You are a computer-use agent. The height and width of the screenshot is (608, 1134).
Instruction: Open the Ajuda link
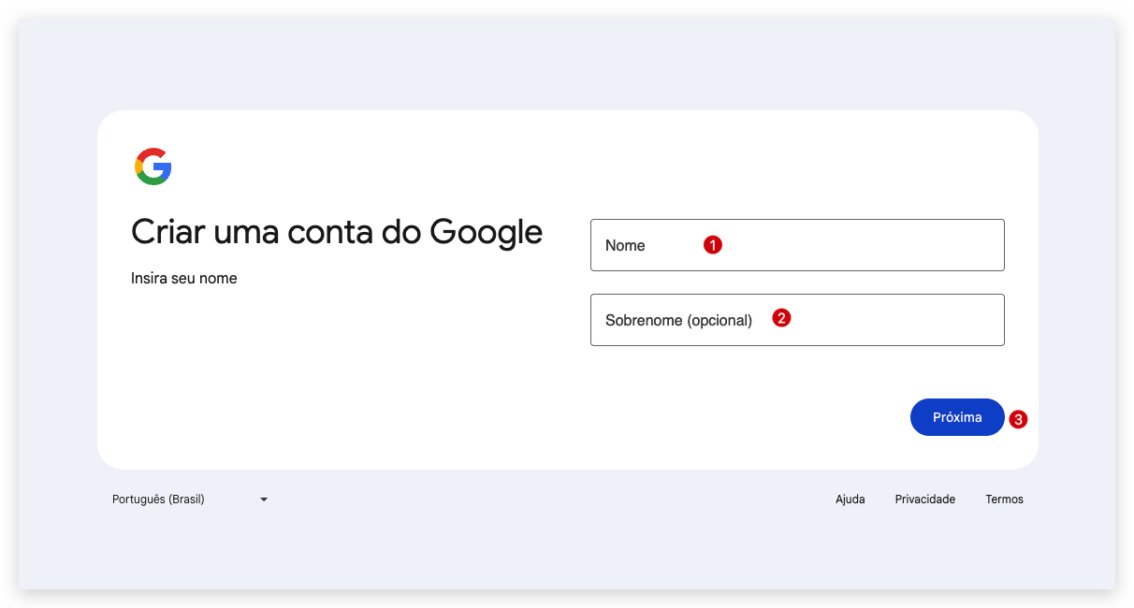point(850,499)
